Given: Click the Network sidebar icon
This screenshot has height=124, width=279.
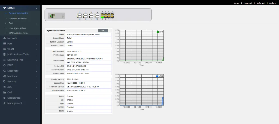Looking at the screenshot, I should (x=5, y=38).
